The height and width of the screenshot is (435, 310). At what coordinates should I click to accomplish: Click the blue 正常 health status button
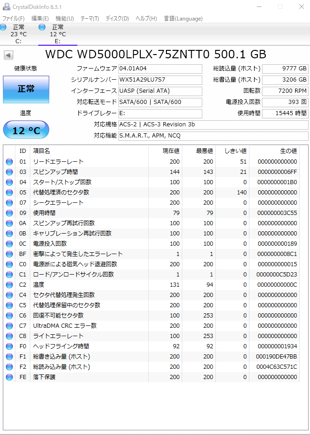(x=26, y=90)
